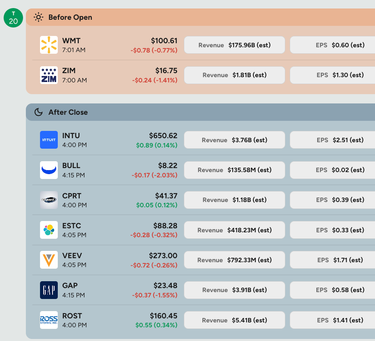Click the After Close section header
Image resolution: width=375 pixels, height=341 pixels.
[x=200, y=112]
